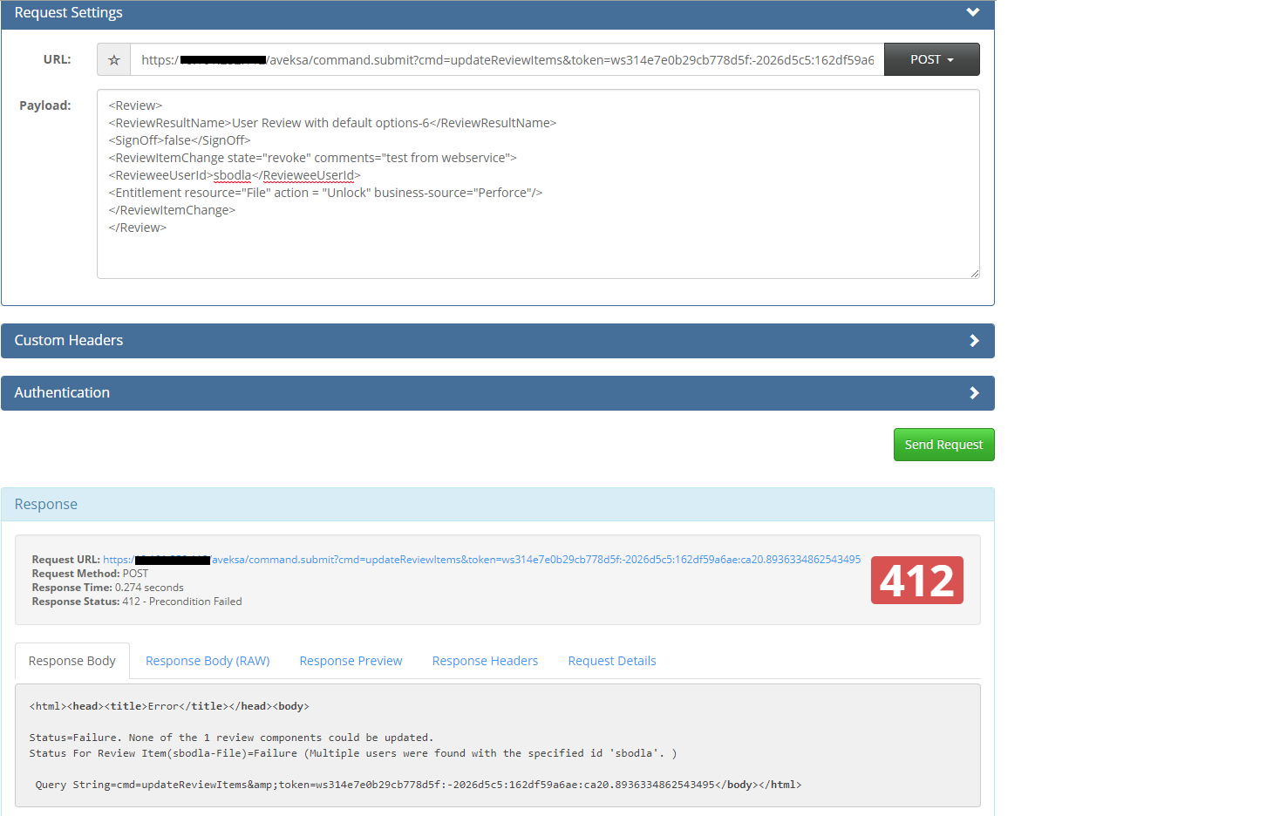
Task: Bookmark the request using the star icon
Action: click(113, 59)
